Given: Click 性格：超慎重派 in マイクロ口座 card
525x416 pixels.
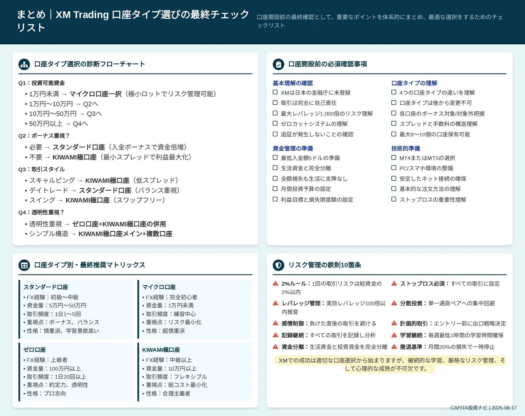Looking at the screenshot, I should pyautogui.click(x=164, y=331).
